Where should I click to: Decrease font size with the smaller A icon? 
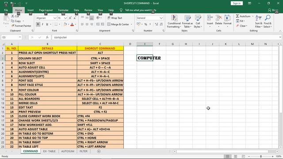(x=75, y=18)
